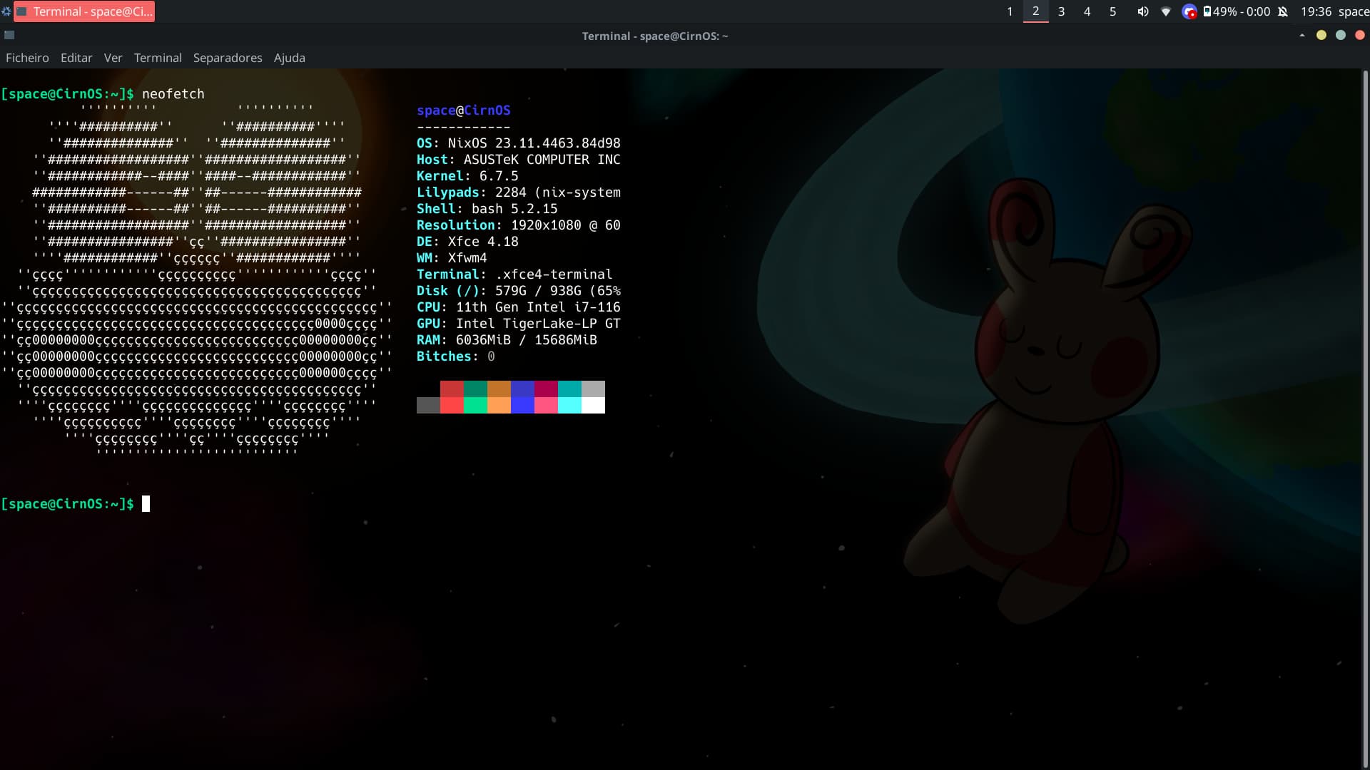The width and height of the screenshot is (1370, 770).
Task: Click the Host: ASUSTeK COMPUTER line
Action: point(519,160)
